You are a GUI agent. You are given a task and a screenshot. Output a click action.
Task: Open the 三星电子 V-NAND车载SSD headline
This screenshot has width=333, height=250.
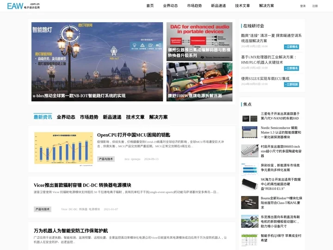(x=280, y=116)
